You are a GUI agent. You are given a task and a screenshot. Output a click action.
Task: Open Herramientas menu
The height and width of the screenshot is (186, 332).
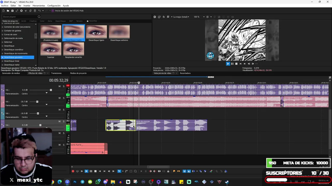[39, 6]
